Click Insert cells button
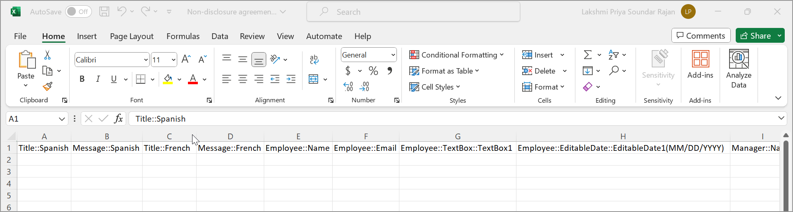793x212 pixels. 538,55
